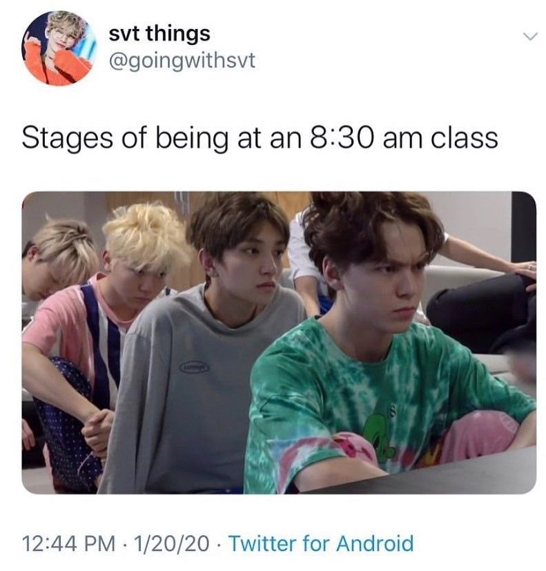Image resolution: width=546 pixels, height=571 pixels.
Task: Click the word Stages in the tweet
Action: 68,139
